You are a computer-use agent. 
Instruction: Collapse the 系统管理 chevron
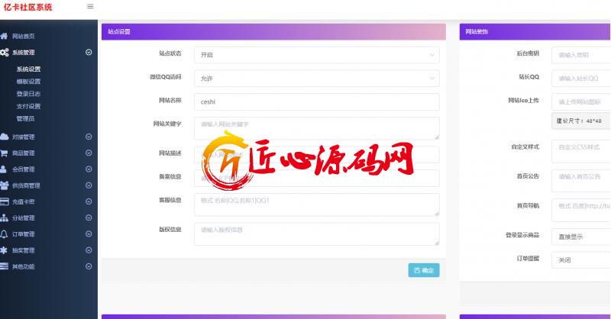(x=89, y=52)
